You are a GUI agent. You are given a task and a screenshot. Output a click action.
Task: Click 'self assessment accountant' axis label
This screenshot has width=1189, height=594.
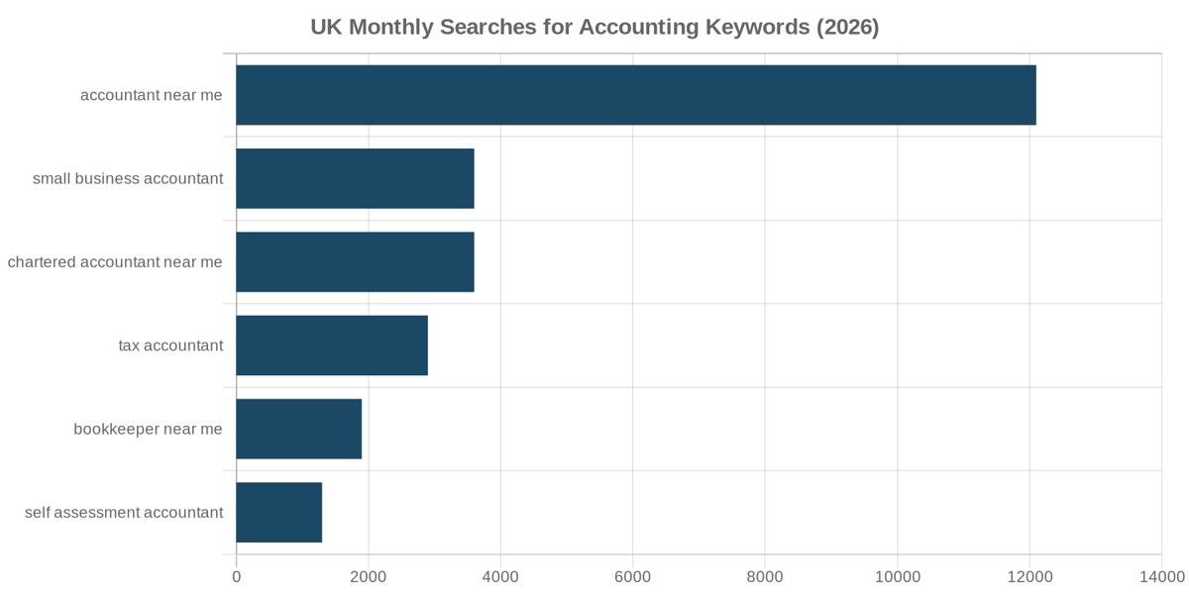(x=124, y=513)
